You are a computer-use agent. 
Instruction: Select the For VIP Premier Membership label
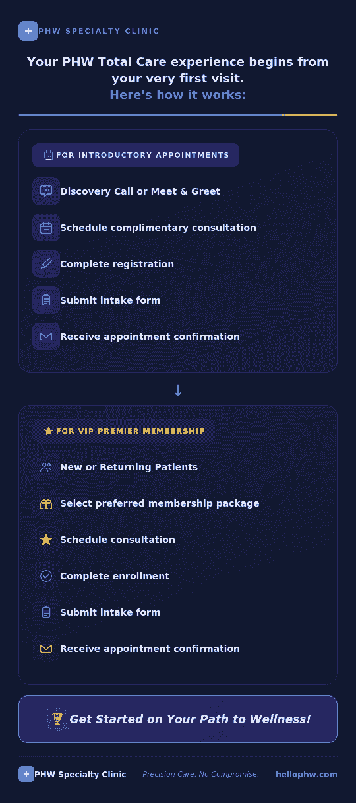[x=123, y=431]
